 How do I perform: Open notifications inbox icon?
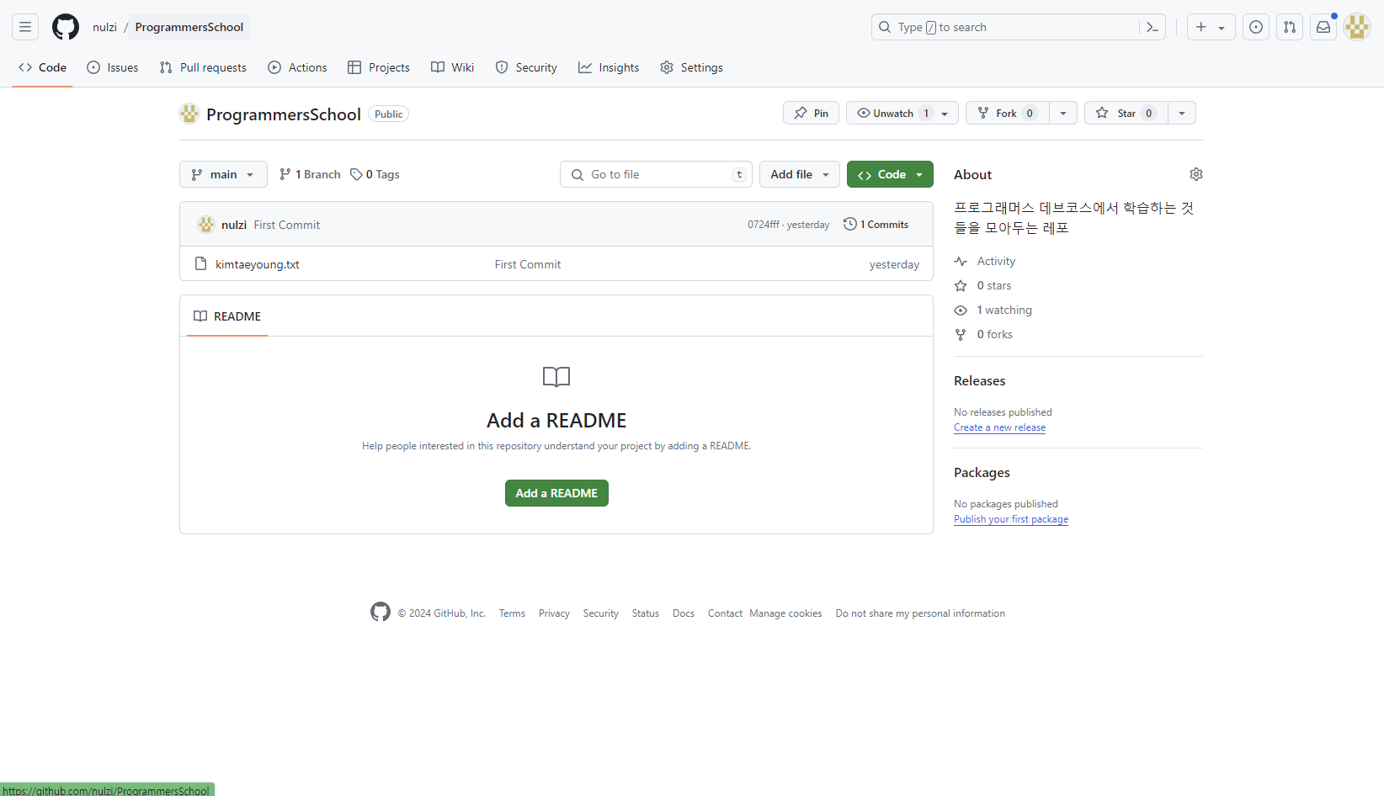pos(1323,27)
